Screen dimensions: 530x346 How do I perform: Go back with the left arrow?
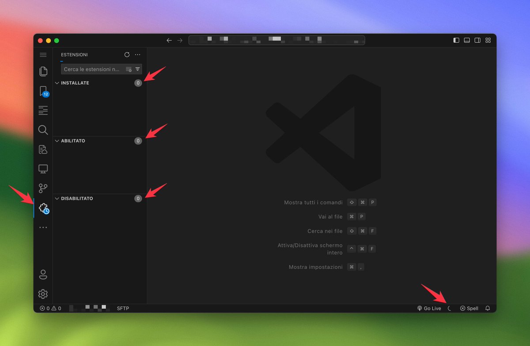tap(169, 41)
